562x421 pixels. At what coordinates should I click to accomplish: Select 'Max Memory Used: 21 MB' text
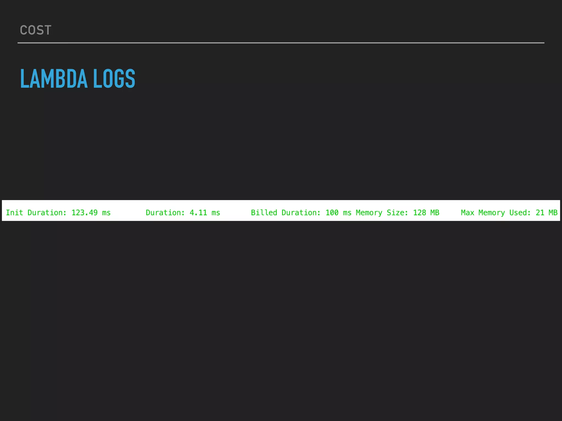pos(509,213)
